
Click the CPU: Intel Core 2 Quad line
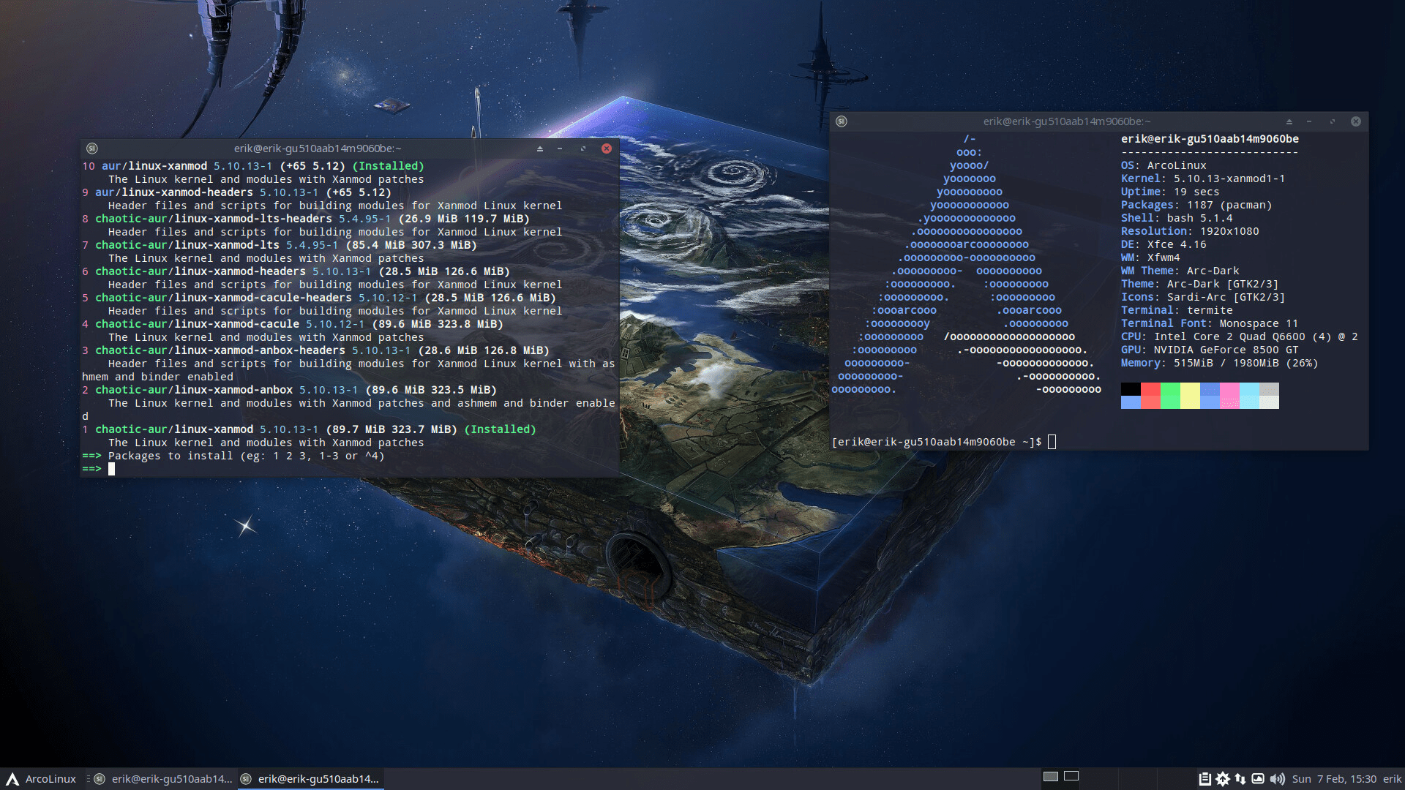click(1240, 336)
